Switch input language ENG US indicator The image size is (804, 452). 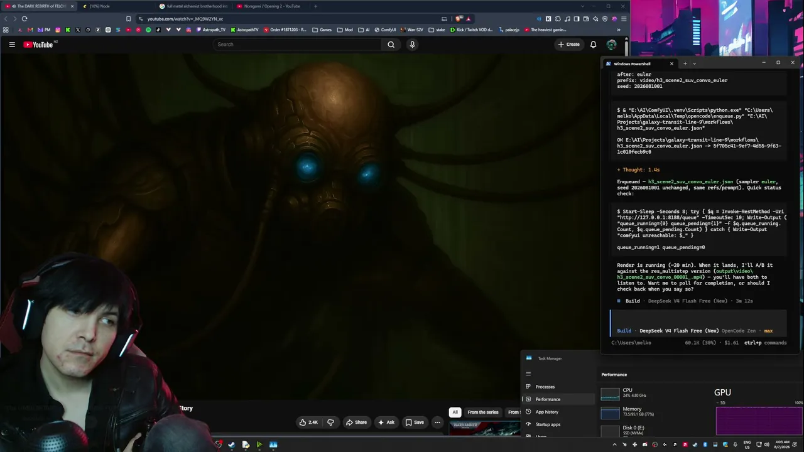point(747,444)
